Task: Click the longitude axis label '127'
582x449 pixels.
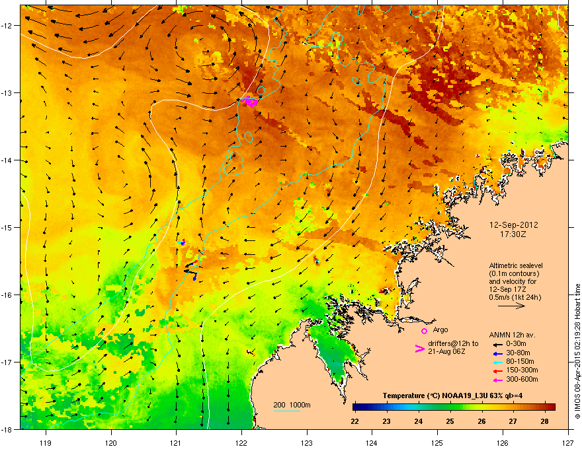Action: coord(568,442)
